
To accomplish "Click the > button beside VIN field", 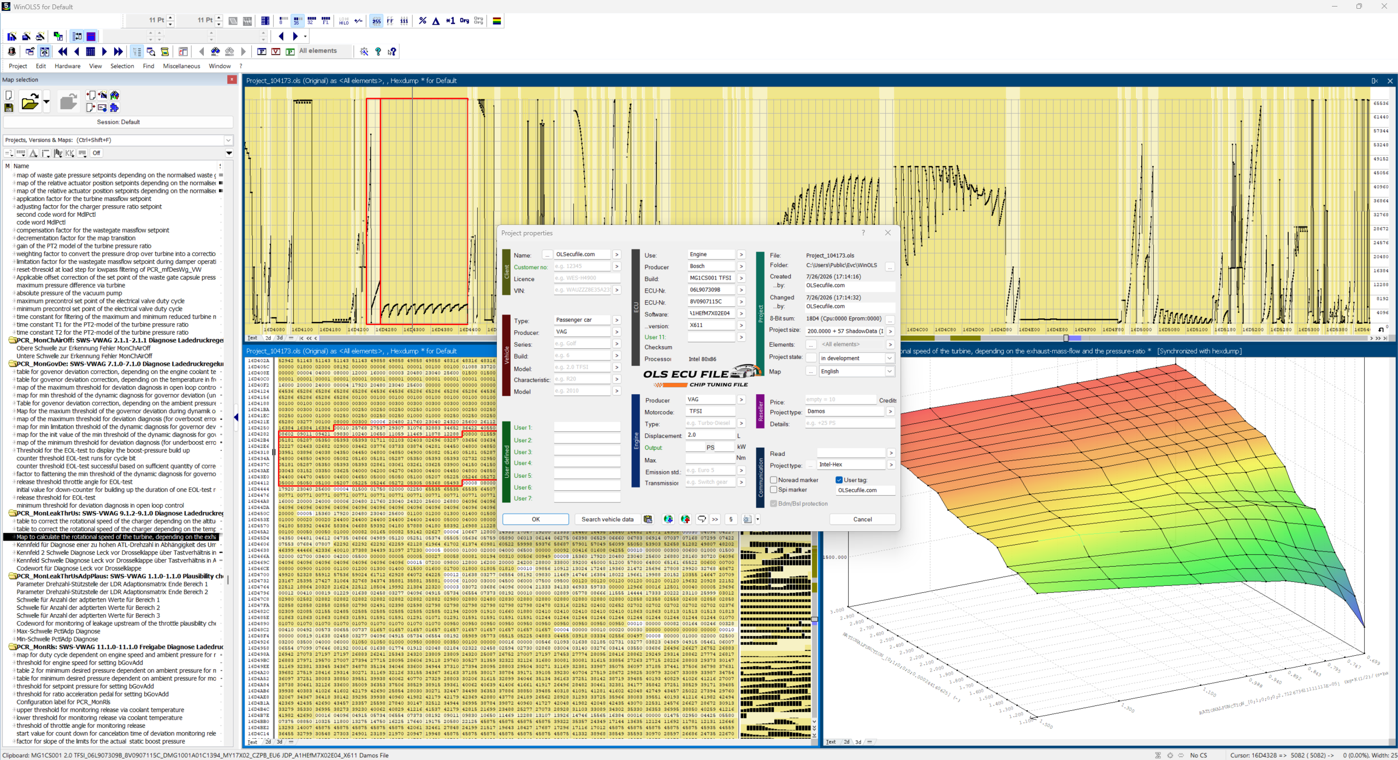I will [617, 290].
